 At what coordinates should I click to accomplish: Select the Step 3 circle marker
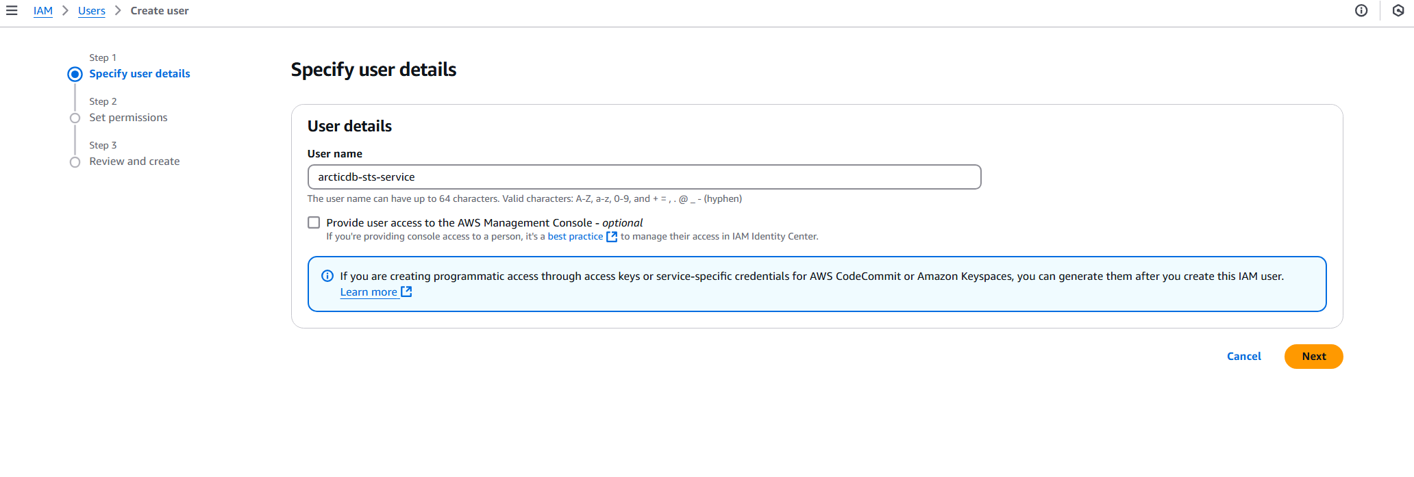point(75,162)
